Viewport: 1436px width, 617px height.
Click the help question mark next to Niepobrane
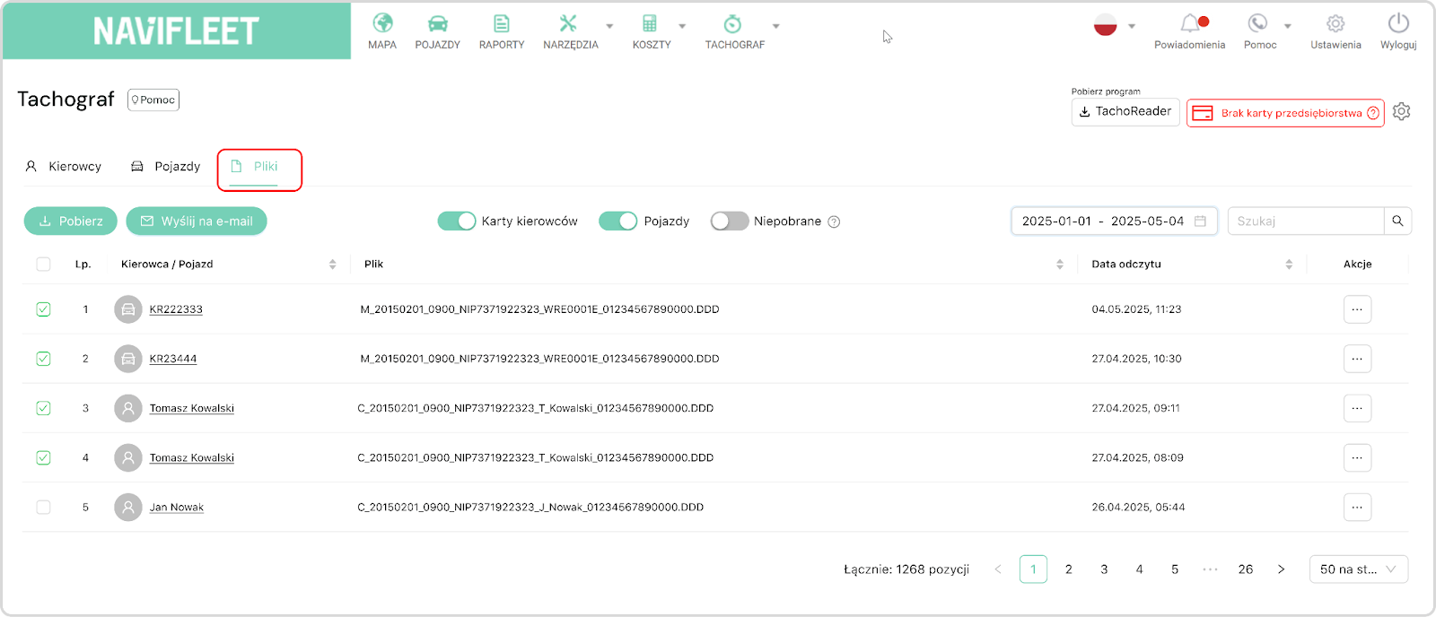pyautogui.click(x=834, y=222)
